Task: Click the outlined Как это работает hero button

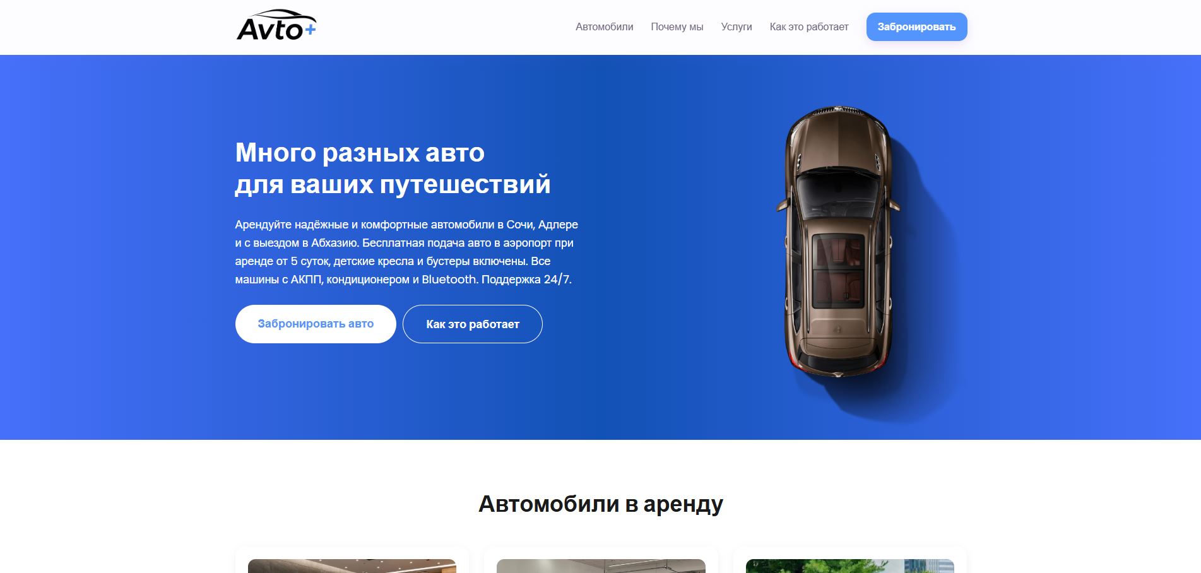Action: tap(473, 324)
